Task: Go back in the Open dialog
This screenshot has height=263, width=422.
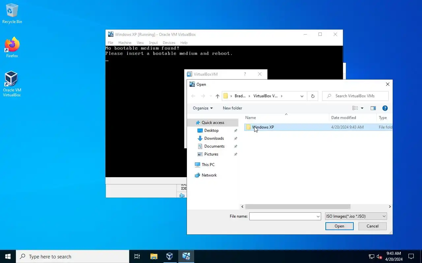Action: coord(193,96)
